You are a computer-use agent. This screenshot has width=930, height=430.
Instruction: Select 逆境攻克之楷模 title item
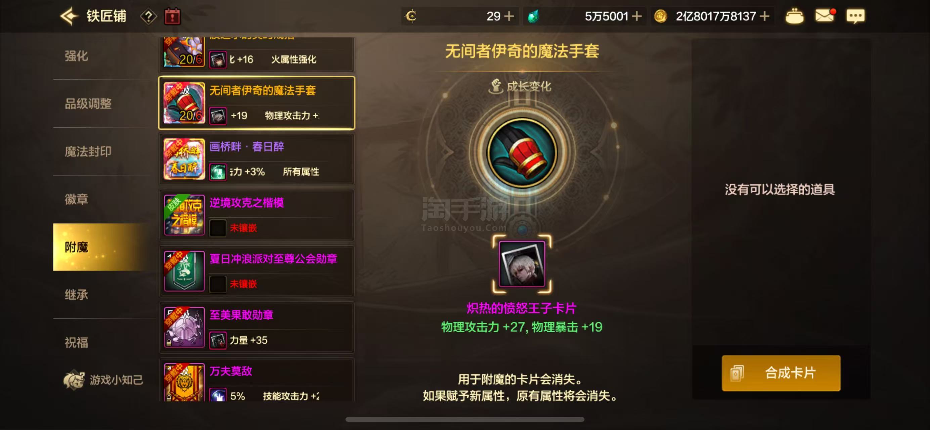pos(257,215)
